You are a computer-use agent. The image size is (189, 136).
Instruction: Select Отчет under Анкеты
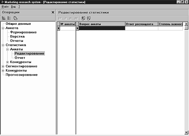pos(20,58)
